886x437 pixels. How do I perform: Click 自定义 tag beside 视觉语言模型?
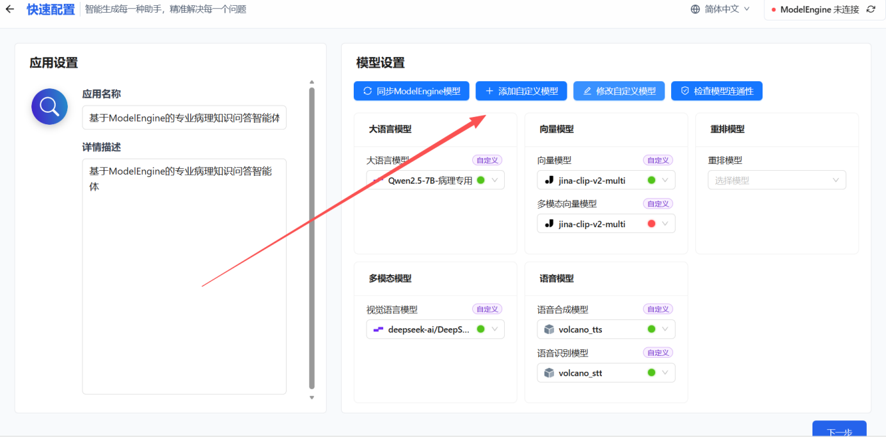487,309
